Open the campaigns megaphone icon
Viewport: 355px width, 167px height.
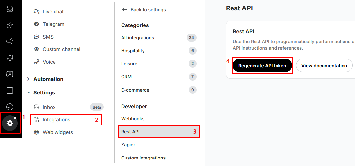10,42
